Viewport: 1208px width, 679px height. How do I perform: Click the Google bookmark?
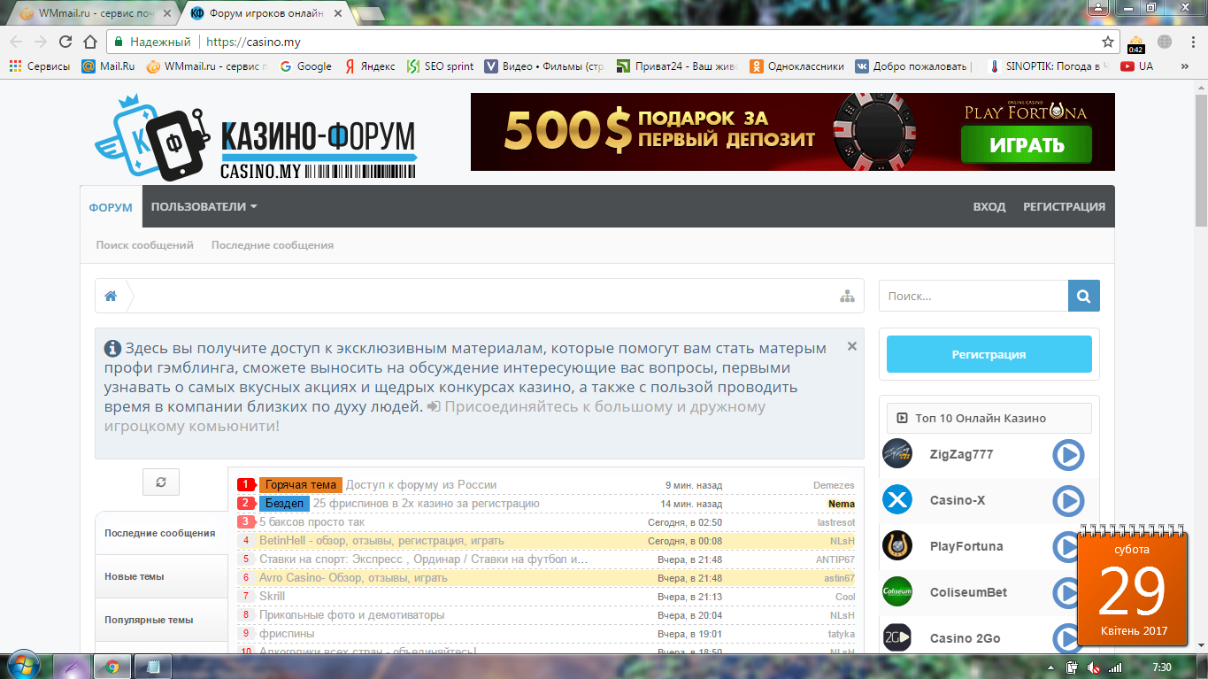tap(305, 66)
